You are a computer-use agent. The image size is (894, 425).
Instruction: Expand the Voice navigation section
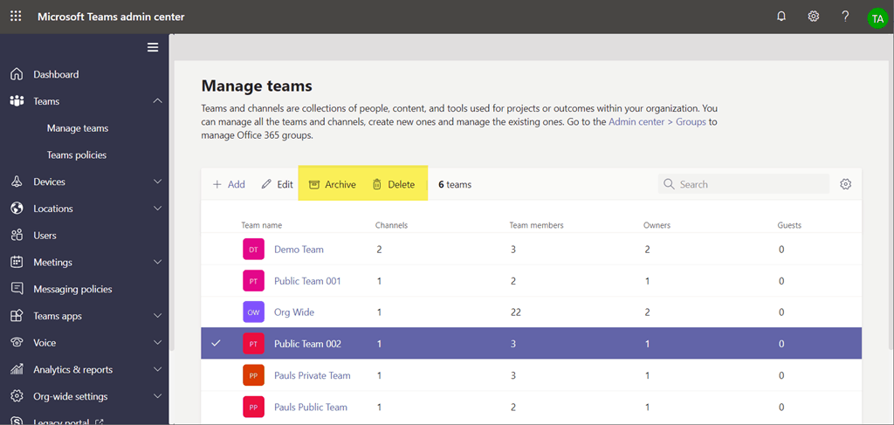click(157, 343)
